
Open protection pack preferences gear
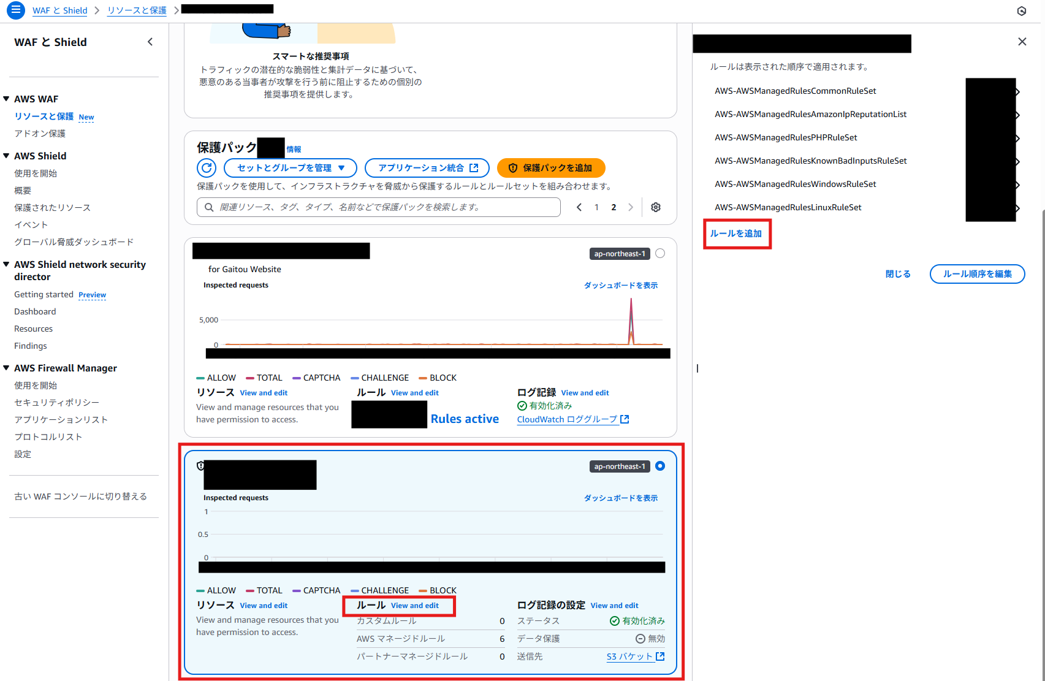click(x=656, y=207)
